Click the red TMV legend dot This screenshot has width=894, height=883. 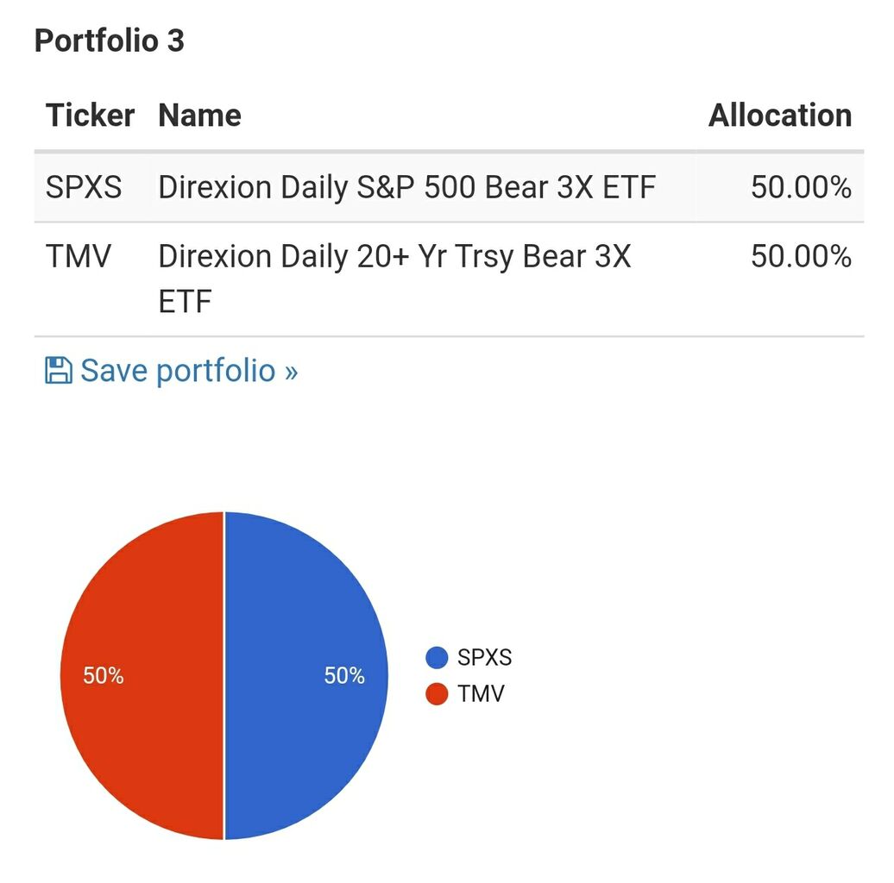(x=438, y=693)
